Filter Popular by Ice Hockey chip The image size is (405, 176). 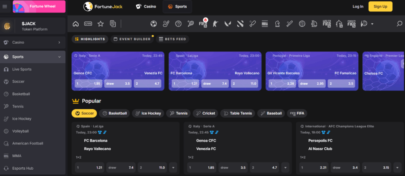click(148, 113)
